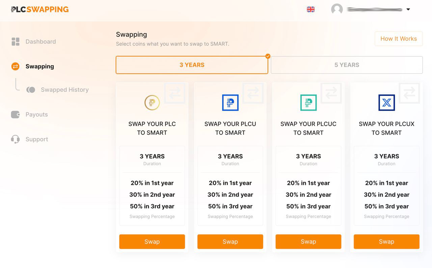Click the Payouts wallet icon
The width and height of the screenshot is (432, 268).
coord(16,115)
